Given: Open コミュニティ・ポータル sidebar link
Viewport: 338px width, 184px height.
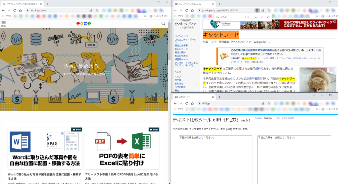Looking at the screenshot, I should click(186, 41).
